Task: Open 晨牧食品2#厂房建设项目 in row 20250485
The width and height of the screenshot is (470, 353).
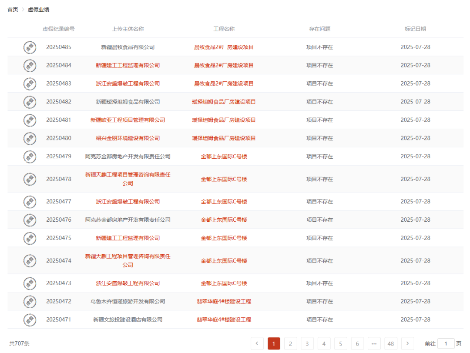Action: (224, 47)
